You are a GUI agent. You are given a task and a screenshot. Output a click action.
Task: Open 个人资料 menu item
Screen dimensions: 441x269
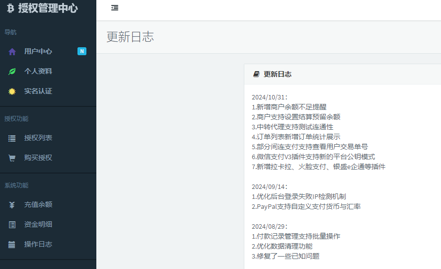pos(38,71)
